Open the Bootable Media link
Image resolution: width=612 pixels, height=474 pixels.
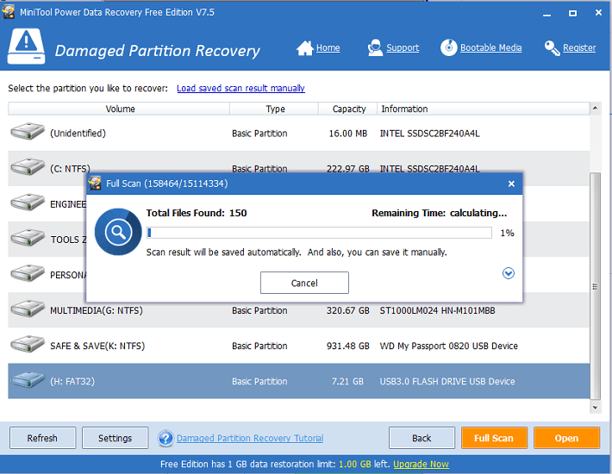(x=490, y=47)
